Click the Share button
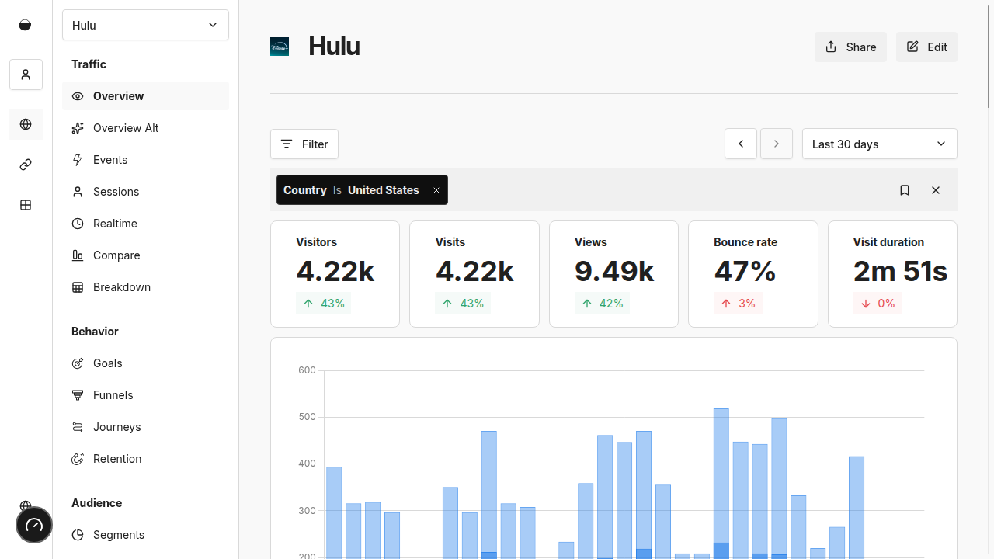The image size is (994, 559). tap(850, 47)
